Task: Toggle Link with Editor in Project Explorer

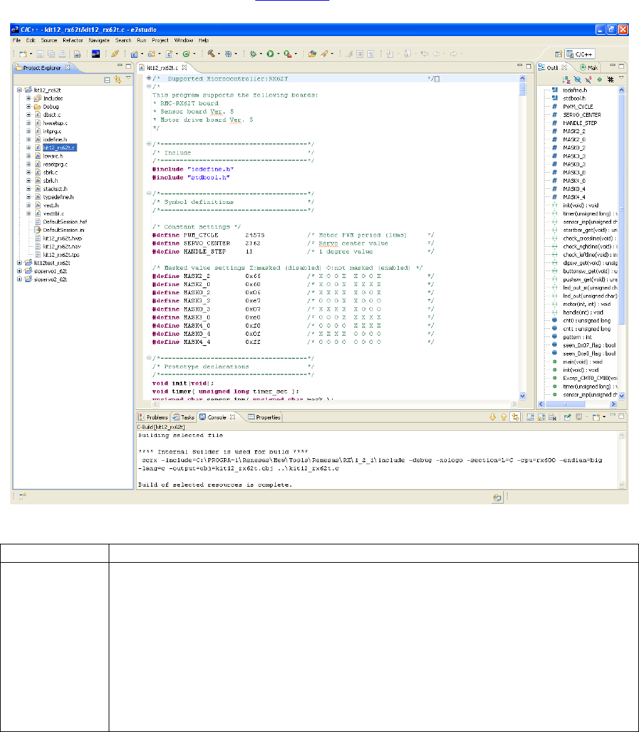Action: (117, 80)
